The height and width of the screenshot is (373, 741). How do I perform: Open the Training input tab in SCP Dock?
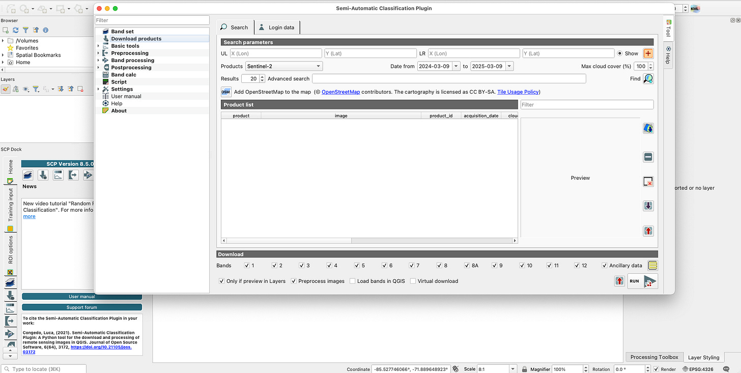10,210
